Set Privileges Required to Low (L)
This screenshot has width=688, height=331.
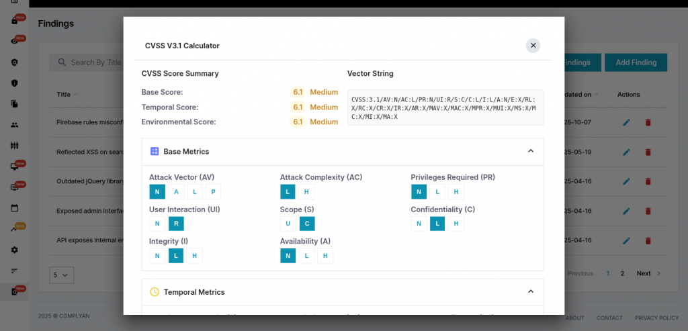pyautogui.click(x=437, y=192)
